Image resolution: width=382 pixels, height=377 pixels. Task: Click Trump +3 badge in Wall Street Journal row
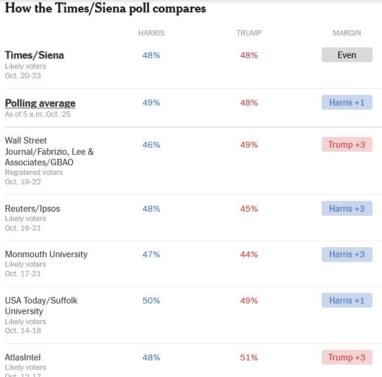[x=346, y=145]
